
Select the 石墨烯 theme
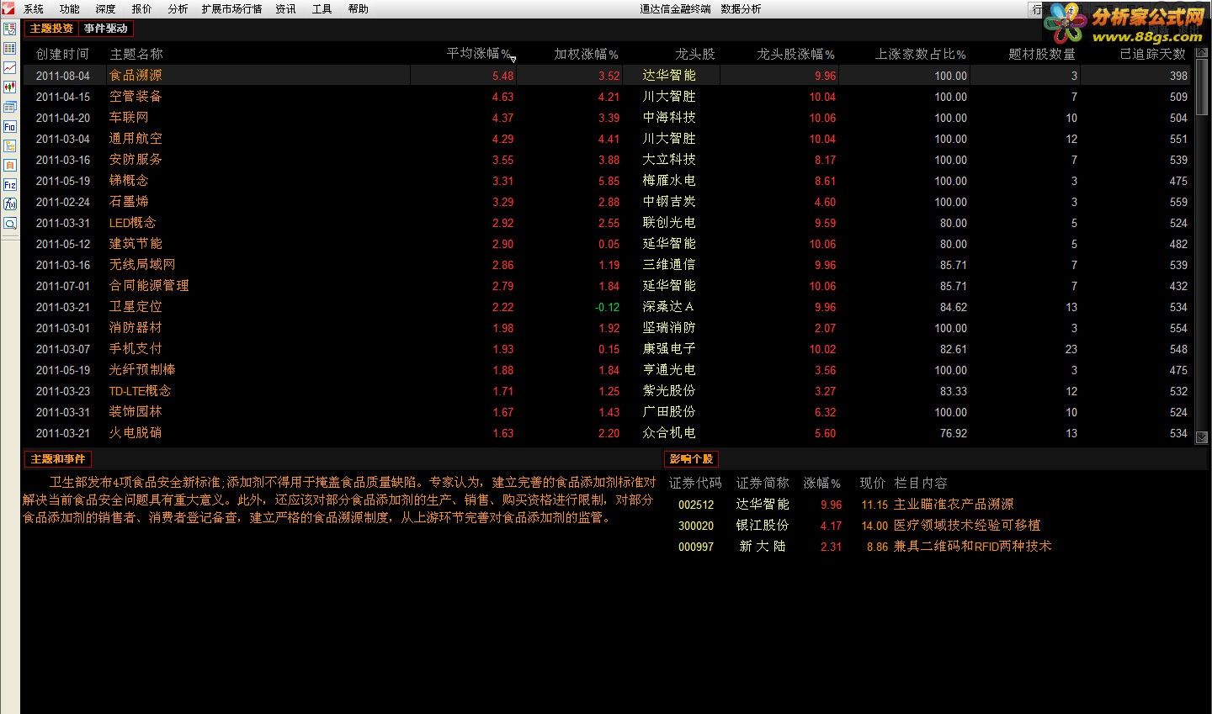[129, 202]
